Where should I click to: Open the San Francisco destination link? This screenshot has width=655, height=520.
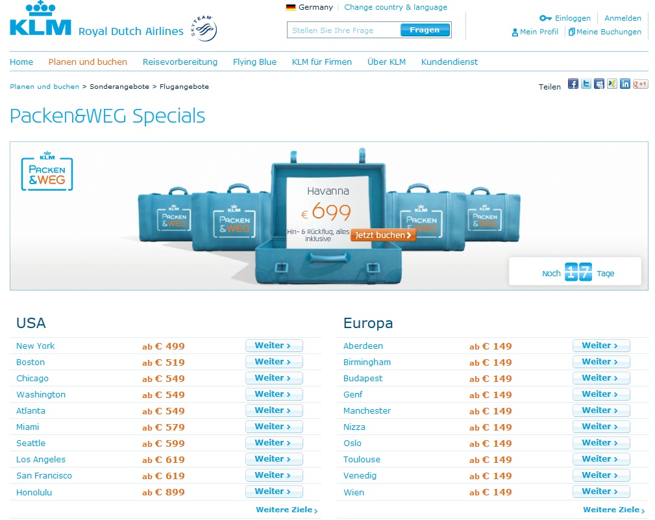(44, 476)
